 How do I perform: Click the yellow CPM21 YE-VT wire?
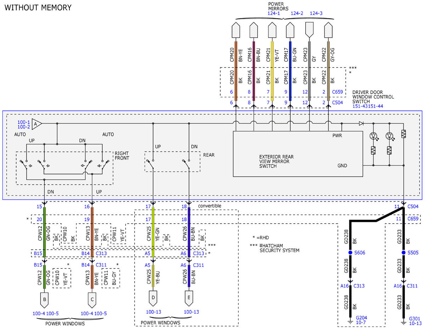[x=272, y=71]
